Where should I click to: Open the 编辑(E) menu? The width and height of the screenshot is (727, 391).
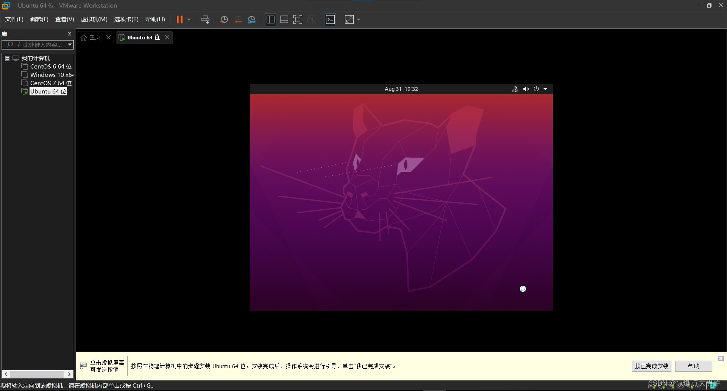39,19
